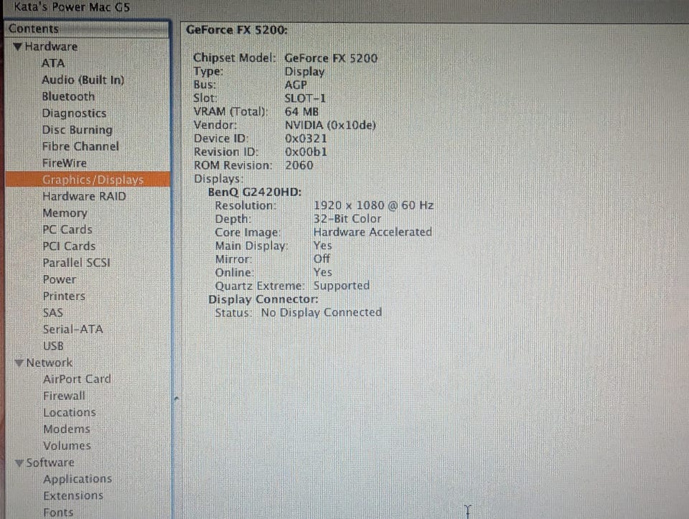
Task: Select ATA in the Contents list
Action: coord(53,63)
